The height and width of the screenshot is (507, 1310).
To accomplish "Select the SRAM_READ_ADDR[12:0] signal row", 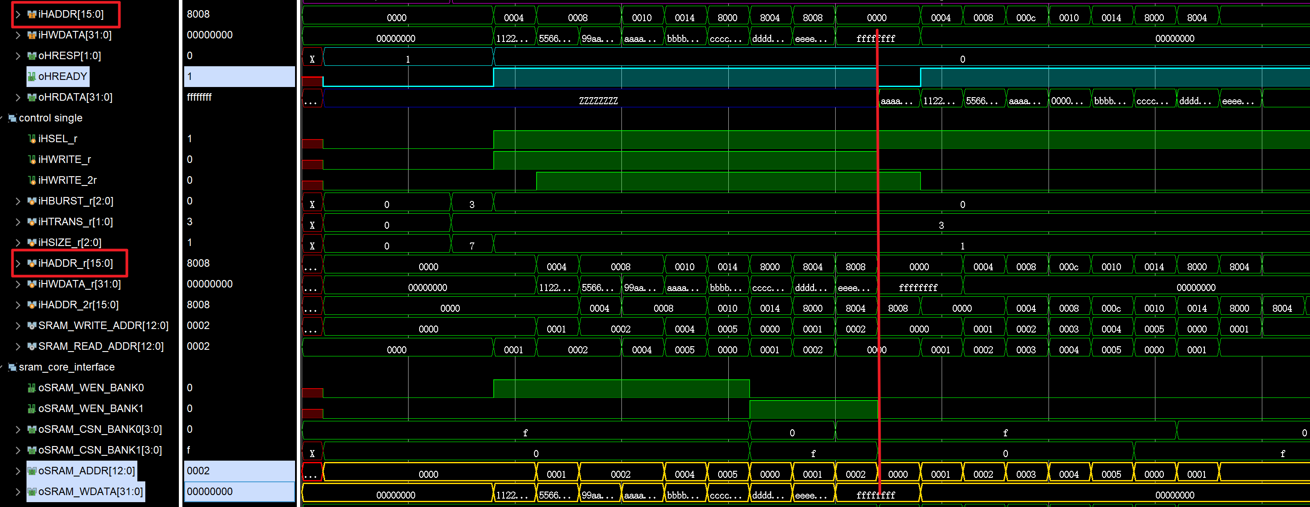I will pyautogui.click(x=101, y=346).
